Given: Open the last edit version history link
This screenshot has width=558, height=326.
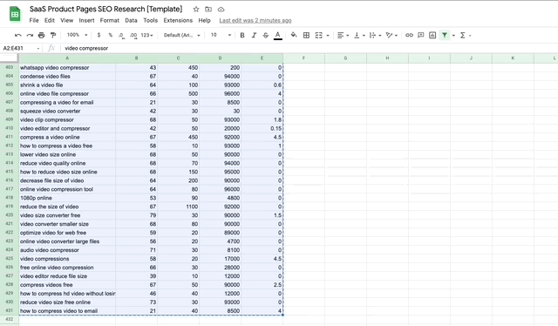Looking at the screenshot, I should (x=255, y=20).
